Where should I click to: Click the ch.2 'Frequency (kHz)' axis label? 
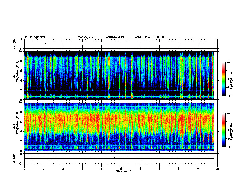(x=17, y=123)
